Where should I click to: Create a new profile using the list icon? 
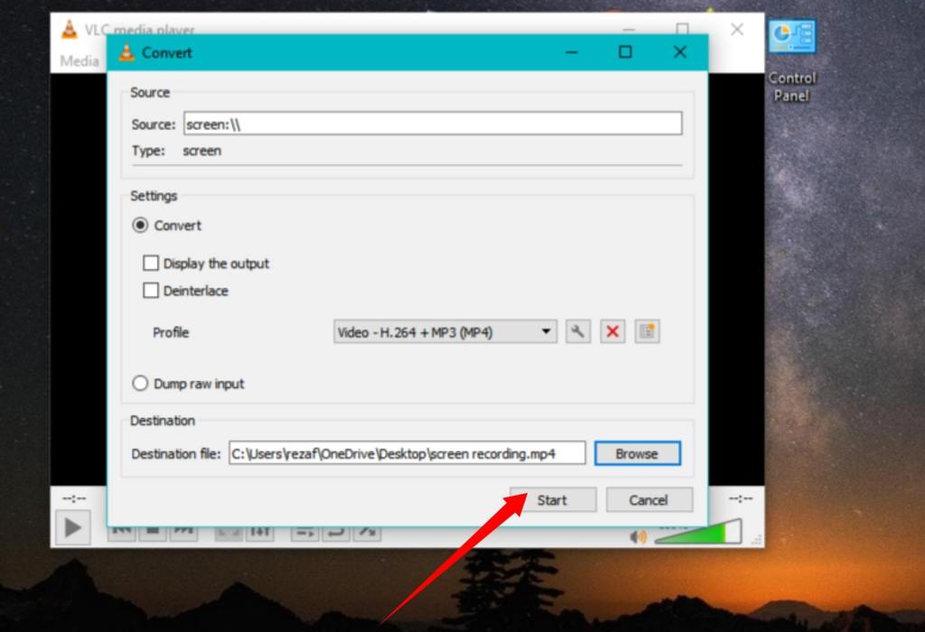pos(647,331)
